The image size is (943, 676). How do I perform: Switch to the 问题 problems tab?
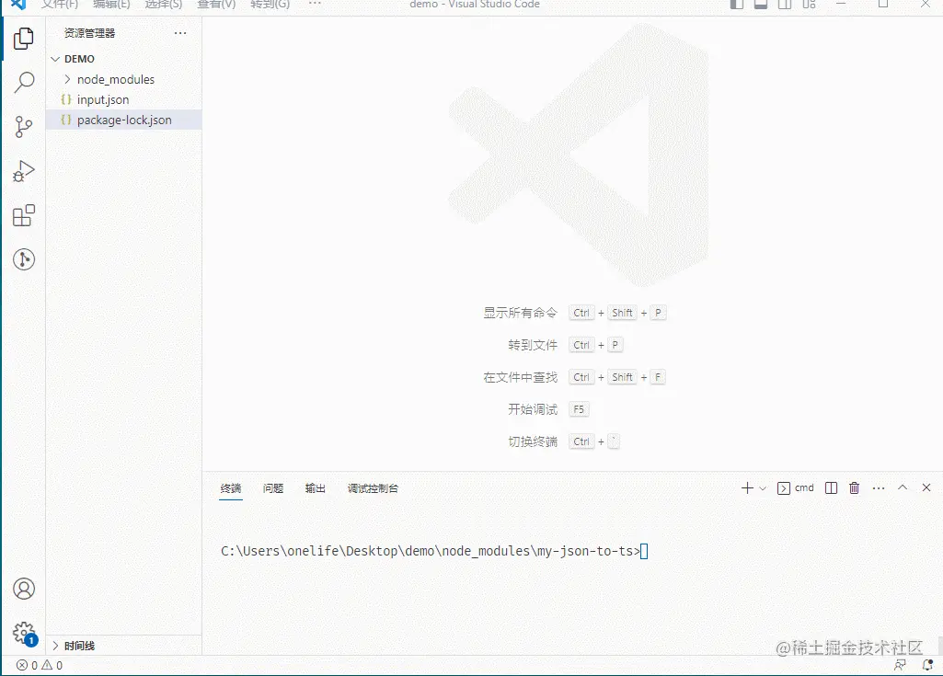[x=273, y=488]
